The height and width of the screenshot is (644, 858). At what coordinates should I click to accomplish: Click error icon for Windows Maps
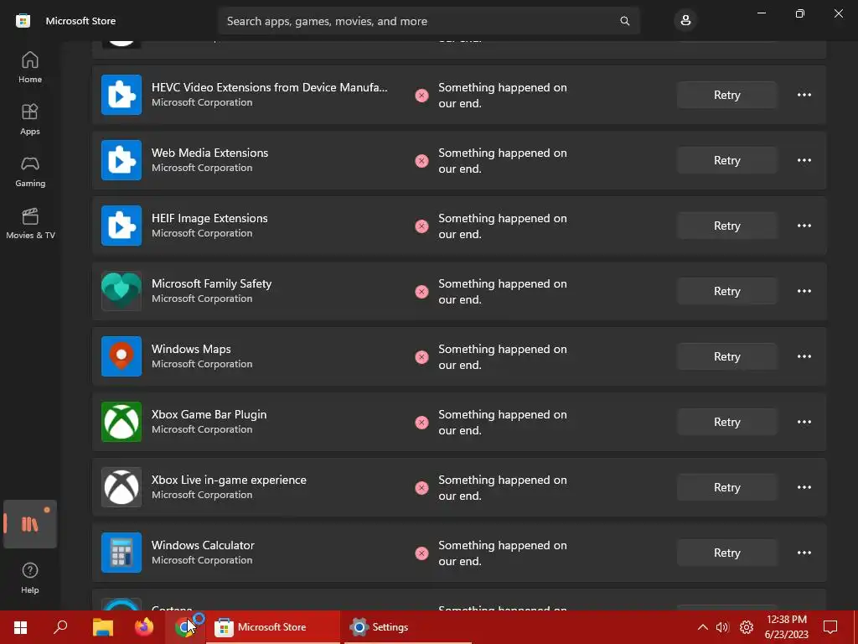[x=421, y=357]
